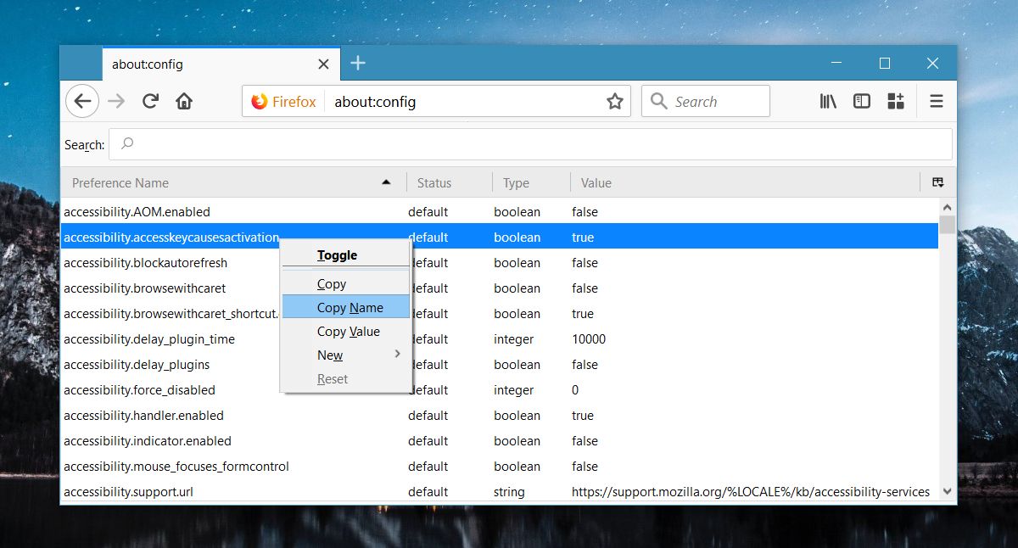Click the support.mozilla.org URL value
Viewport: 1018px width, 548px height.
751,492
